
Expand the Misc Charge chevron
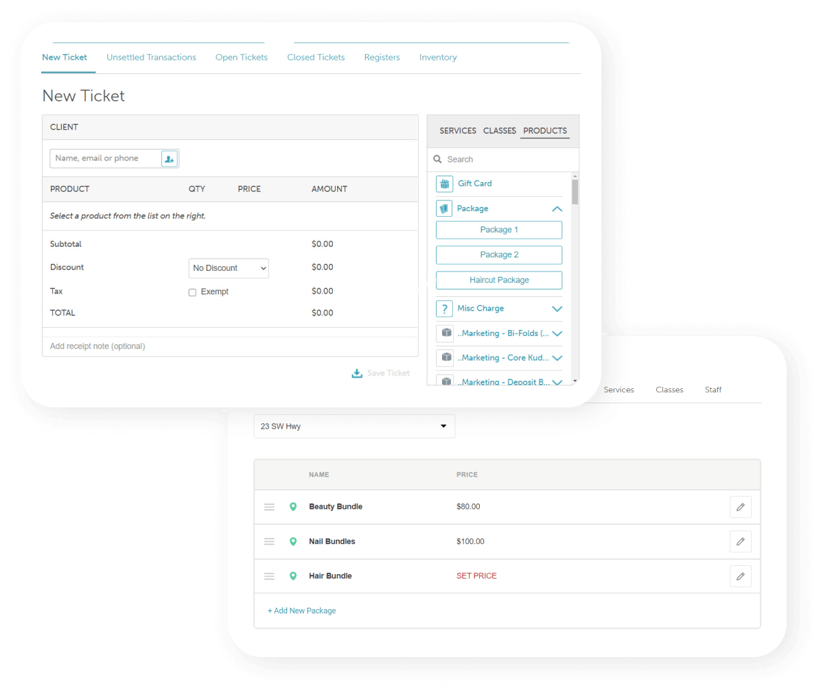tap(557, 309)
